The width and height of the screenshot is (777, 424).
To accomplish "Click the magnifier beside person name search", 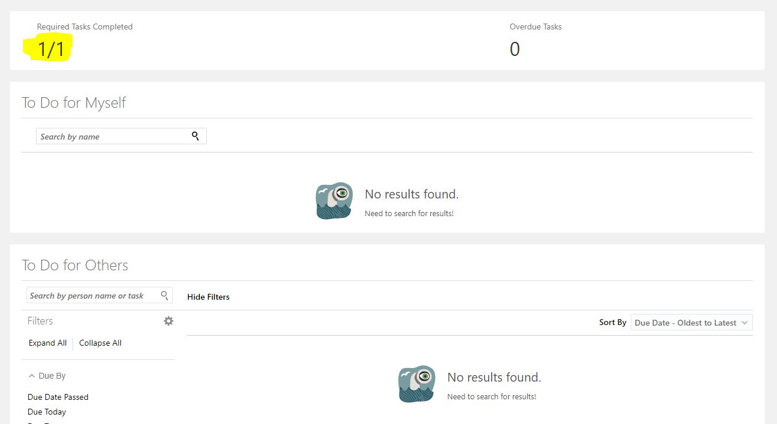I will 164,295.
